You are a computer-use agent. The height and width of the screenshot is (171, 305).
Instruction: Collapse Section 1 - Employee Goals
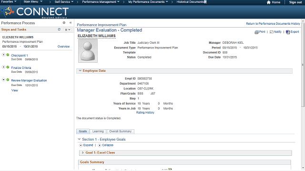click(79, 139)
